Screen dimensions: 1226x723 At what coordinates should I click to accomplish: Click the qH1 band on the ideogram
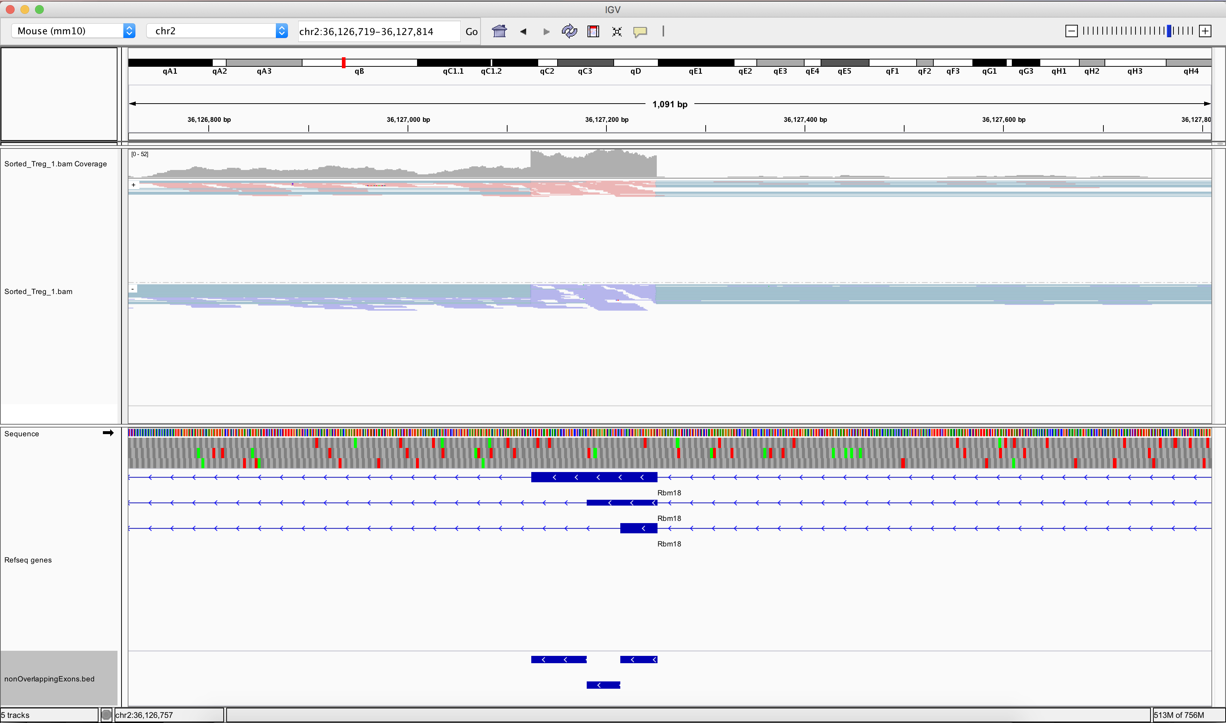point(1059,62)
